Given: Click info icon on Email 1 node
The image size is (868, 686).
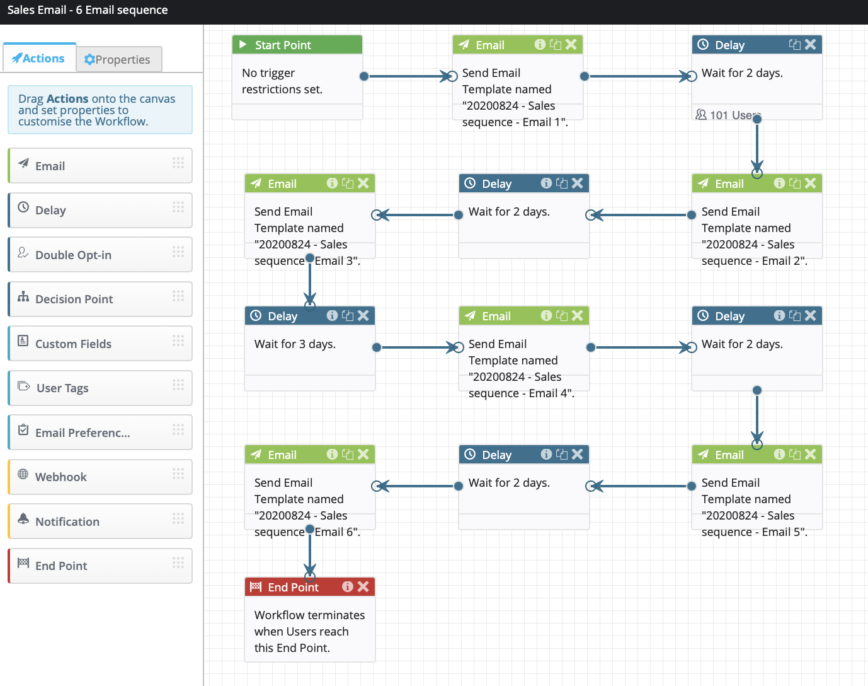Looking at the screenshot, I should (x=540, y=44).
